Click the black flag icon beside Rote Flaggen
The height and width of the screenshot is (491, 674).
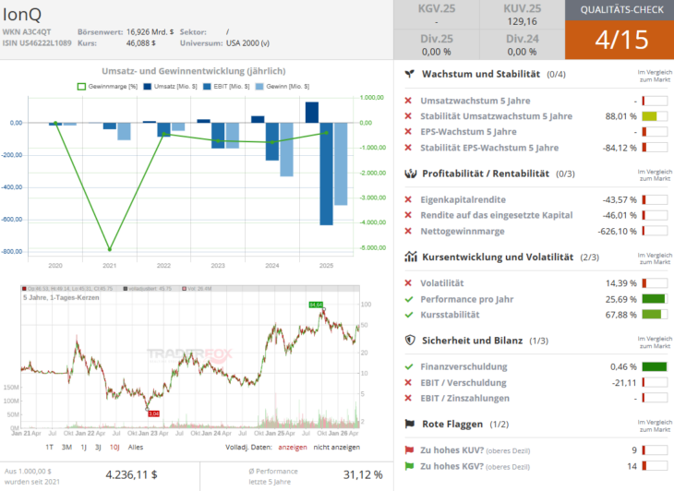pyautogui.click(x=410, y=424)
